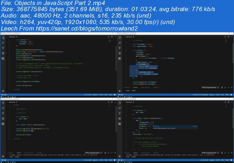Split the editor in the bottom-right frame
This screenshot has height=163, width=234.
[x=229, y=102]
